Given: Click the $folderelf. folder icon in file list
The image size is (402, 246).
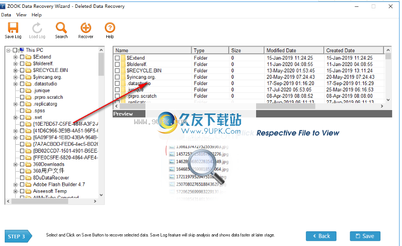Looking at the screenshot, I should click(x=123, y=64).
